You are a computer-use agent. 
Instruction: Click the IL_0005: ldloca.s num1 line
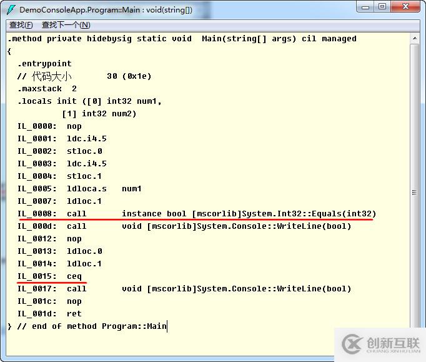79,189
